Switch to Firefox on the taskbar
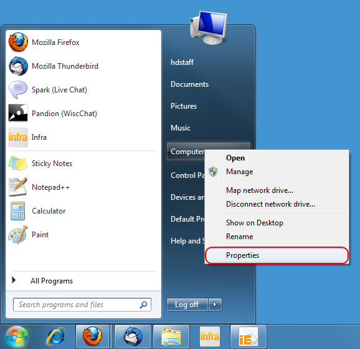This screenshot has height=349, width=360. 92,337
